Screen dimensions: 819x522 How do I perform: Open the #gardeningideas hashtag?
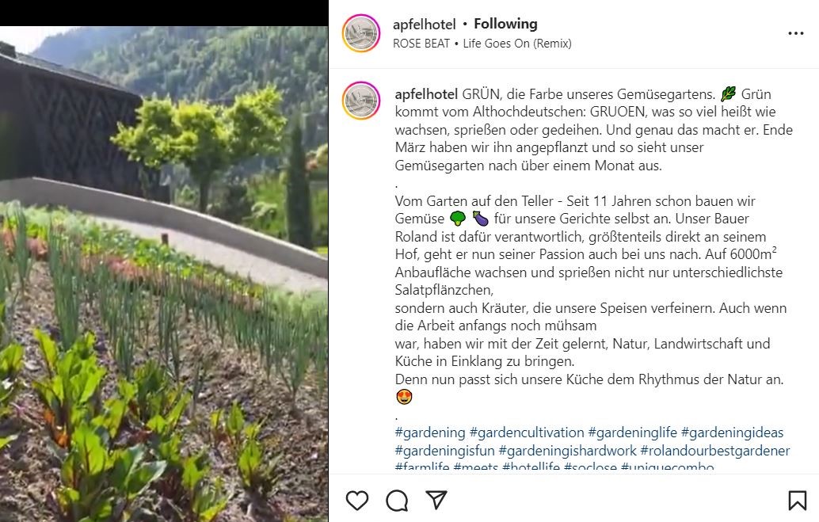pos(732,432)
